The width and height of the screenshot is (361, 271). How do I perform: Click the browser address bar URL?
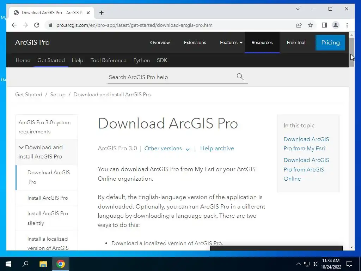[134, 25]
